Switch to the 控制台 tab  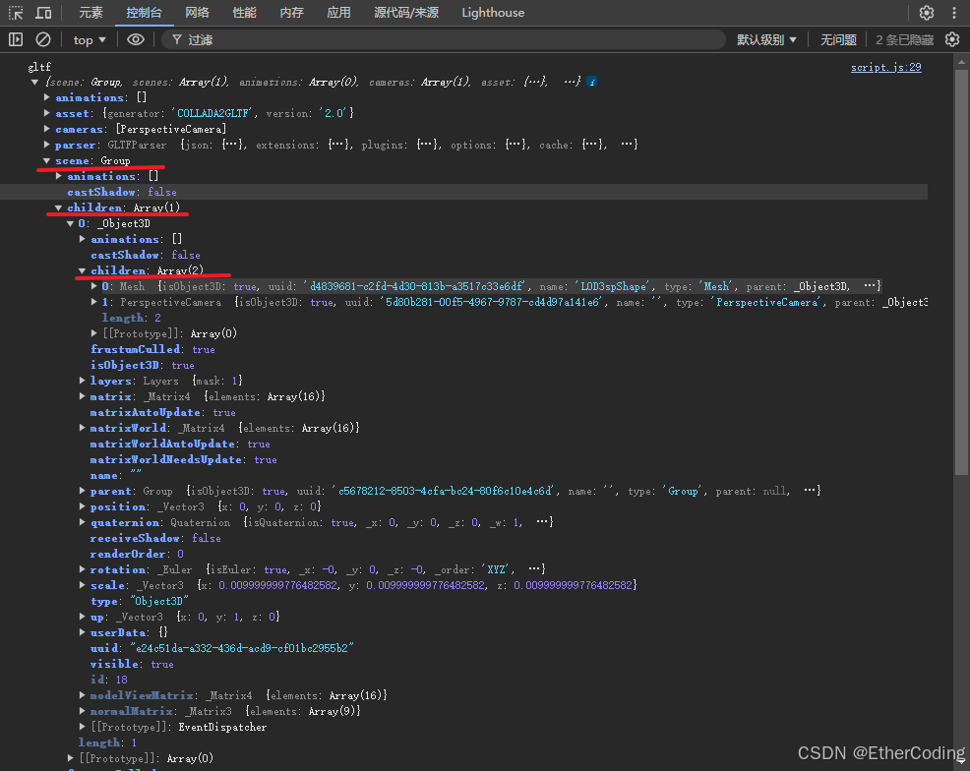[x=144, y=13]
